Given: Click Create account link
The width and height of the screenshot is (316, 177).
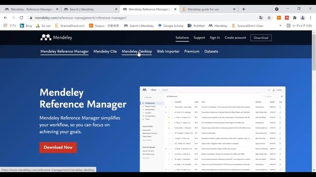Looking at the screenshot, I should 235,37.
